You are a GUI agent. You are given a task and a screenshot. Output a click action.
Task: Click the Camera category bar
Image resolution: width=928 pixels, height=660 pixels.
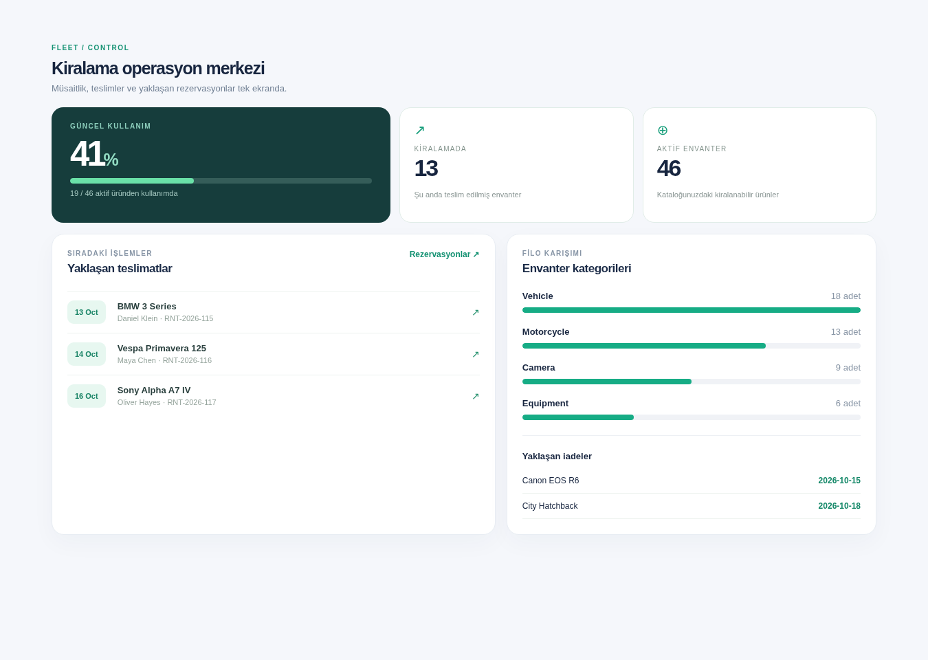click(x=692, y=382)
